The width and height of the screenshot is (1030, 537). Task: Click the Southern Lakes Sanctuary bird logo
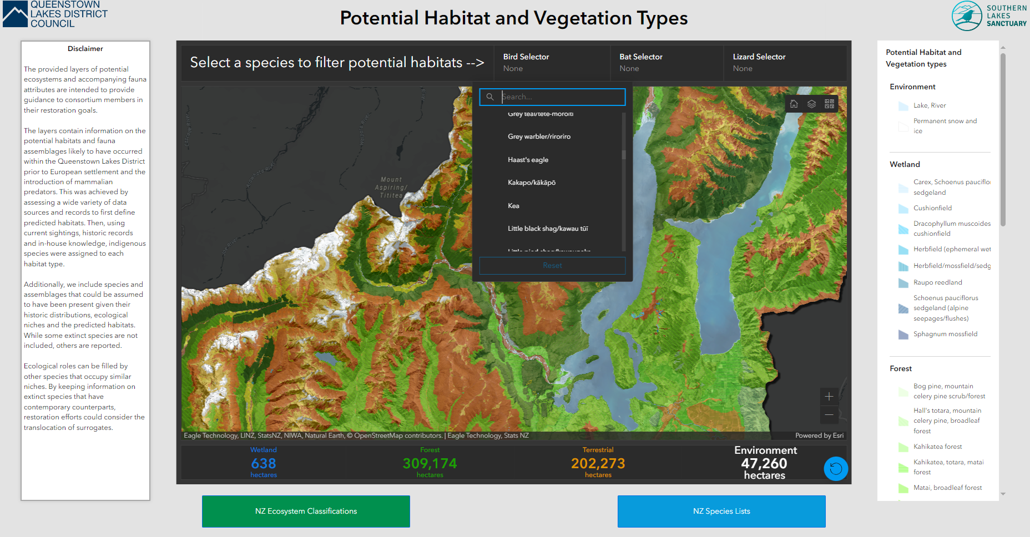click(989, 16)
